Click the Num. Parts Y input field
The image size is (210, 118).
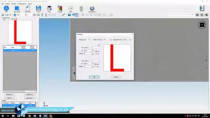(x=95, y=61)
